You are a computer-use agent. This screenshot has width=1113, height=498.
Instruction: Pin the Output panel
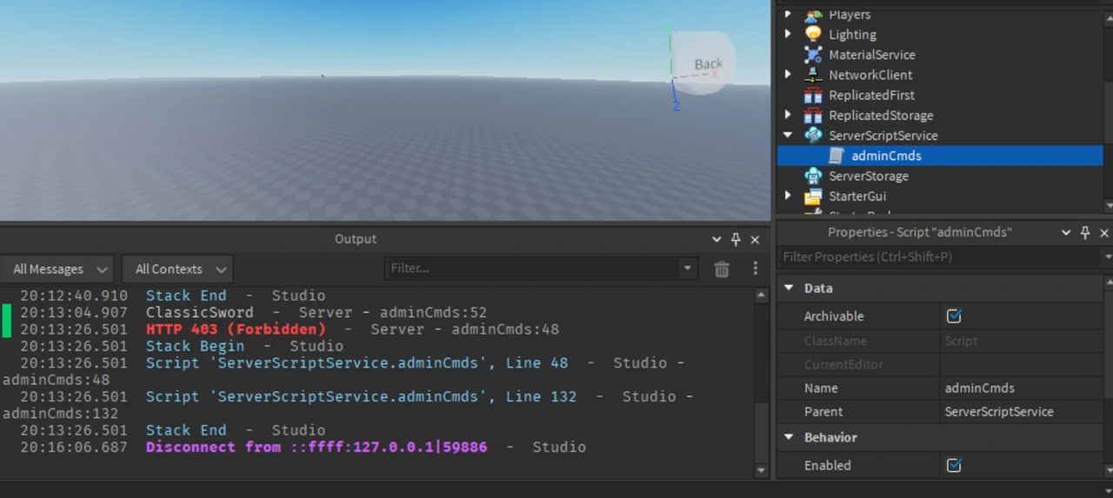point(736,239)
